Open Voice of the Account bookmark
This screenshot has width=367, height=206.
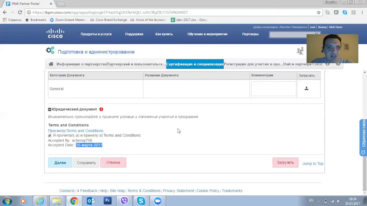(148, 20)
